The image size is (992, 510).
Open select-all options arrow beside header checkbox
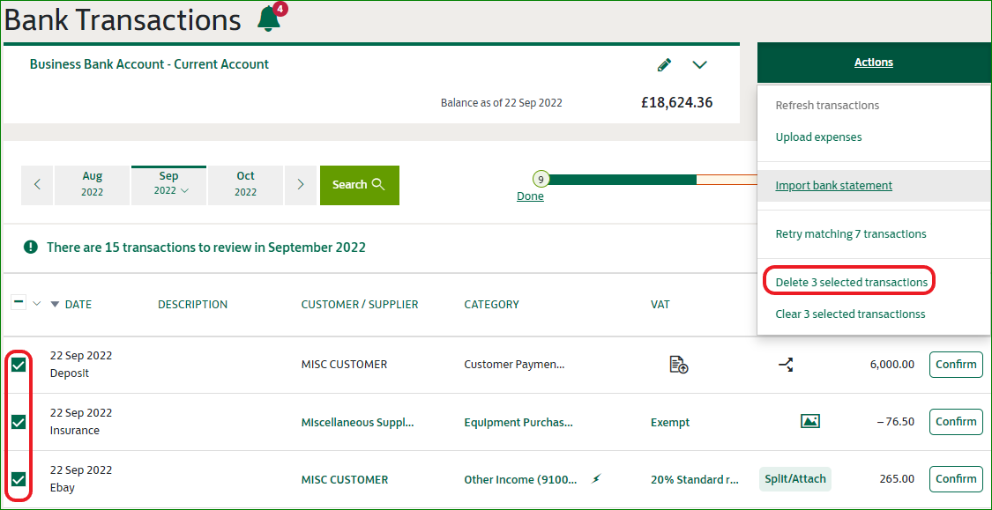[x=37, y=304]
